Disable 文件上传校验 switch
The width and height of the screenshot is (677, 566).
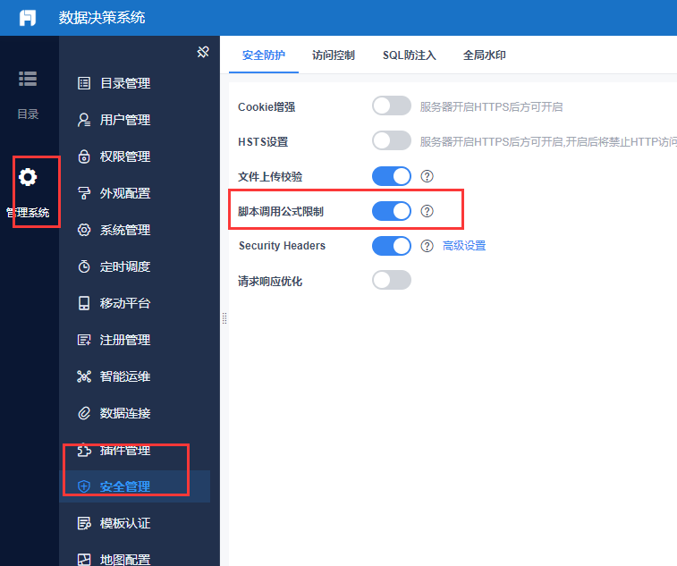click(x=392, y=176)
